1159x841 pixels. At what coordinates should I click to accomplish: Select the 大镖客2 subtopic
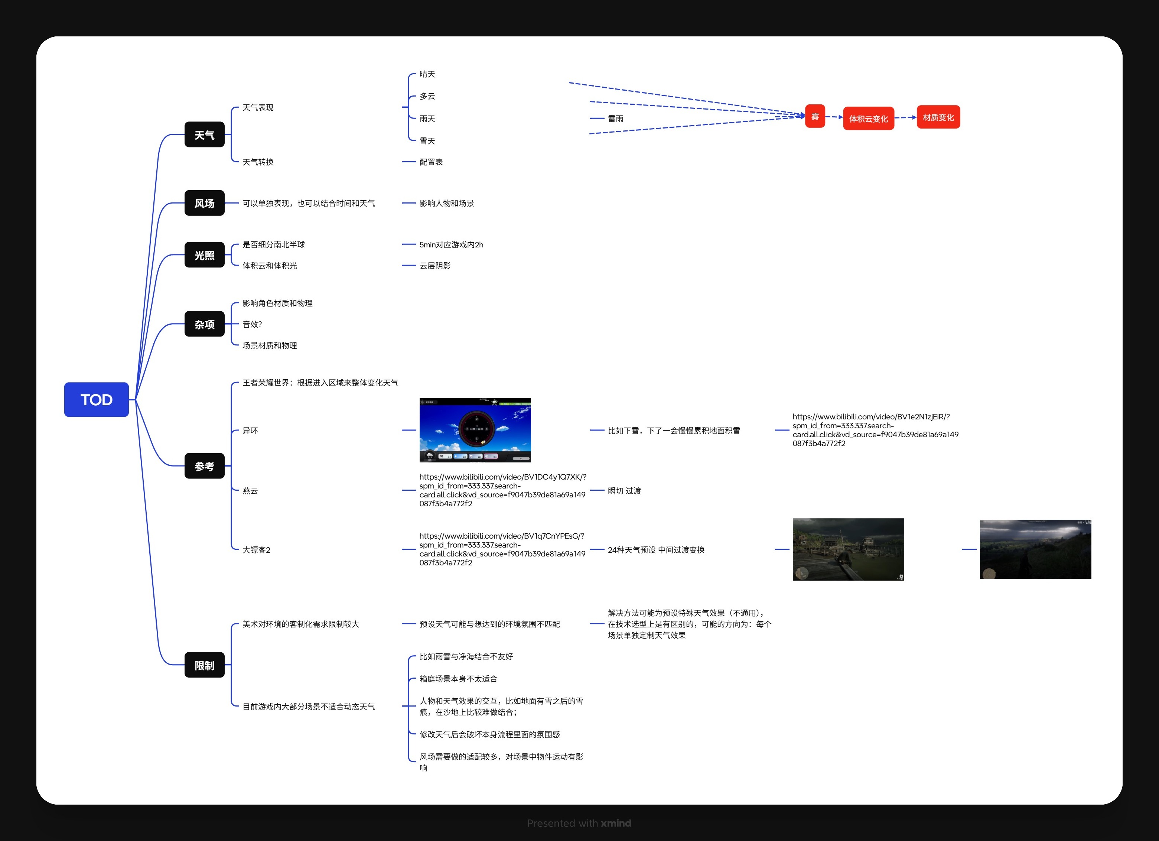(256, 550)
